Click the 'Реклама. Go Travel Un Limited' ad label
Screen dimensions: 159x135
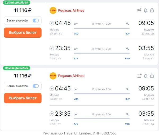click(x=79, y=133)
